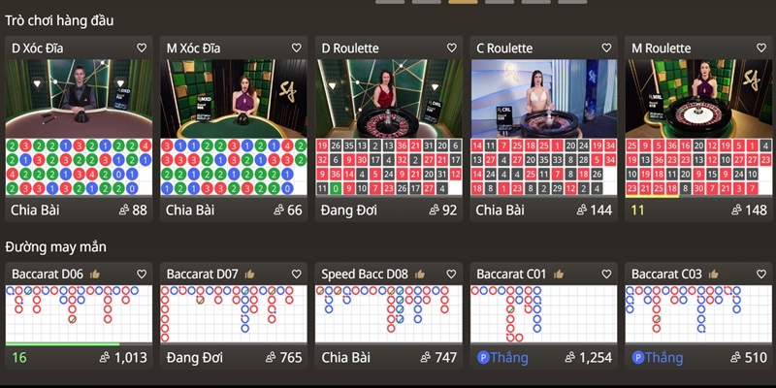Click the green countdown bar on Baccarat D06

coord(63,343)
